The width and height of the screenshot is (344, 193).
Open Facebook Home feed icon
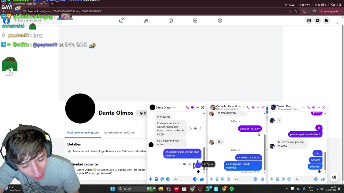pyautogui.click(x=121, y=21)
